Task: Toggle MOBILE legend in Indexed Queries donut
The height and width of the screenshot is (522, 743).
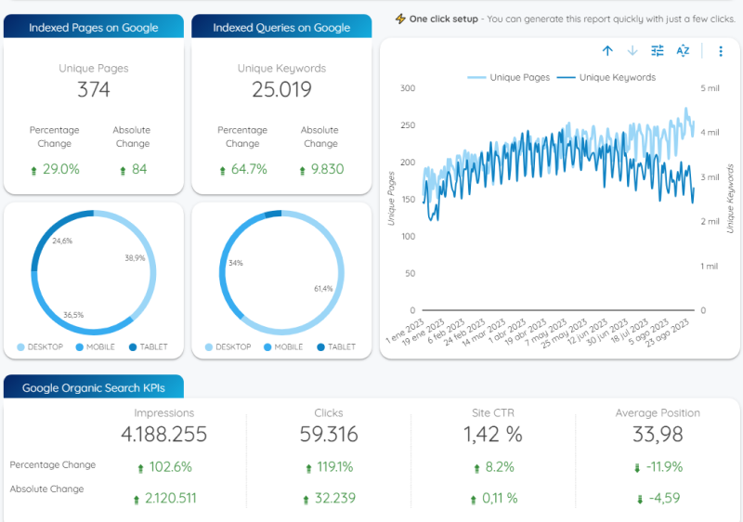Action: click(x=283, y=346)
